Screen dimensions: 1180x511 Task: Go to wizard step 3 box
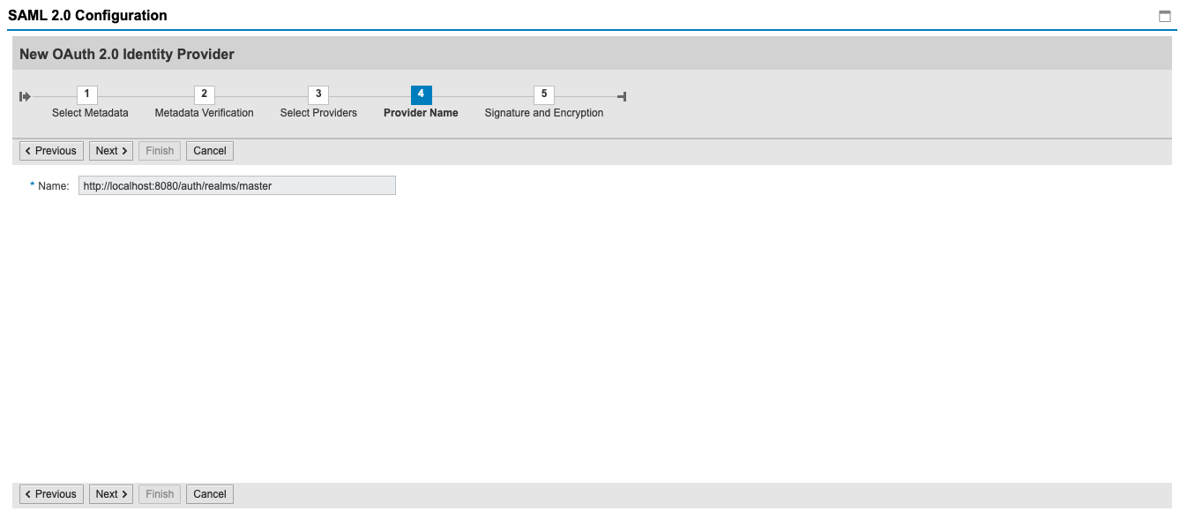click(x=318, y=94)
